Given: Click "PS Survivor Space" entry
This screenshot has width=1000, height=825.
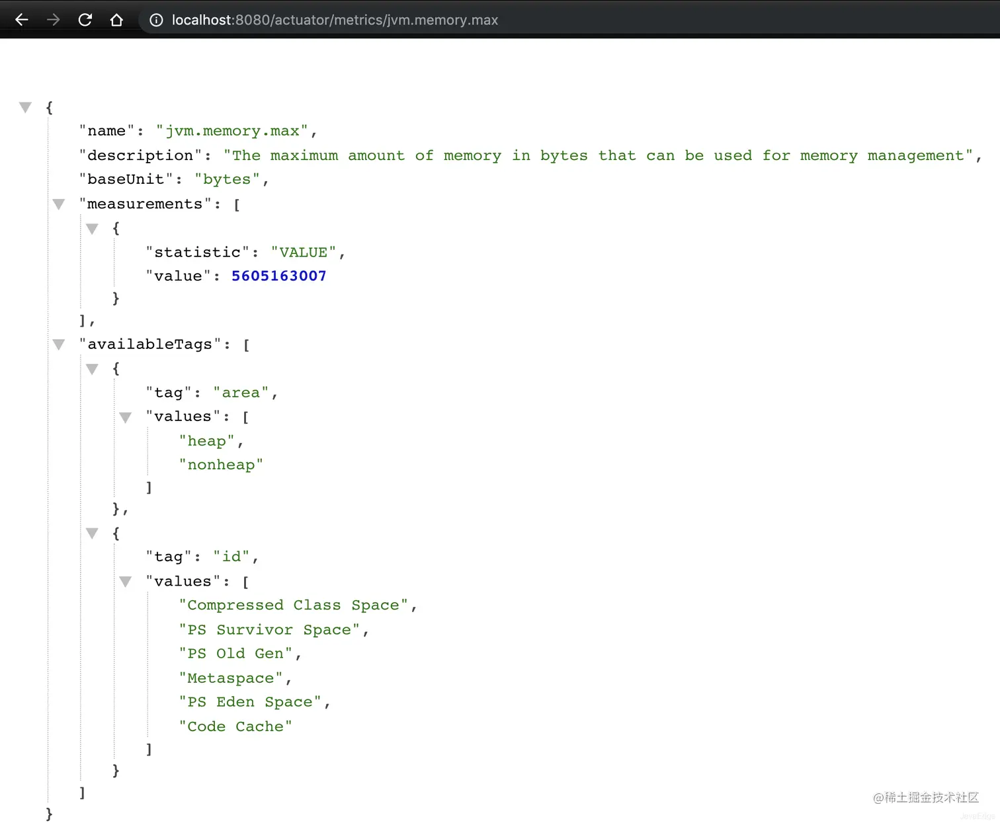Looking at the screenshot, I should pyautogui.click(x=270, y=629).
